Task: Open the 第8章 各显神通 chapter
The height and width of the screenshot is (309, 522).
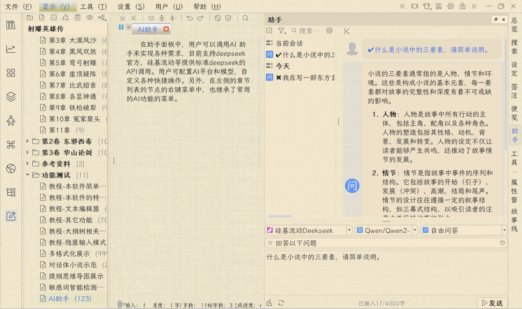Action: [x=73, y=96]
